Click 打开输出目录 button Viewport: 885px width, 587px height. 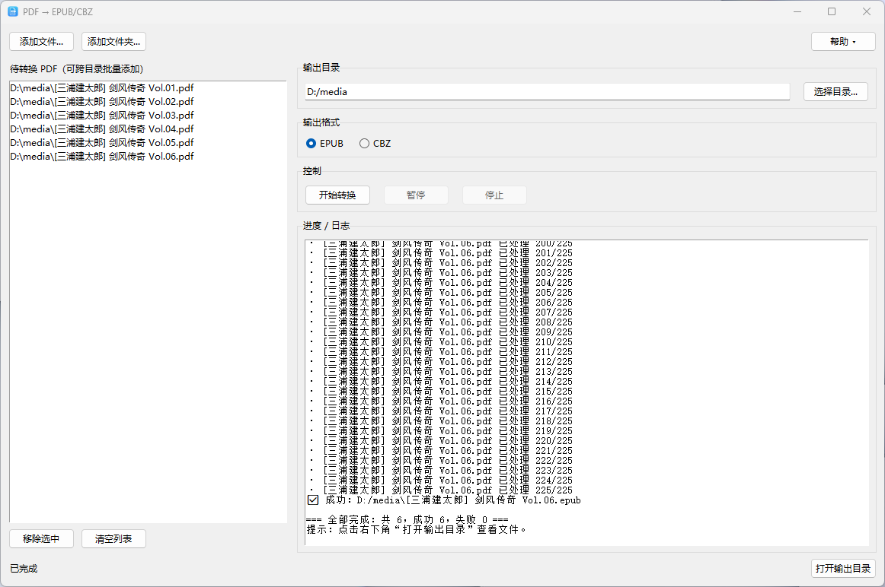(843, 569)
